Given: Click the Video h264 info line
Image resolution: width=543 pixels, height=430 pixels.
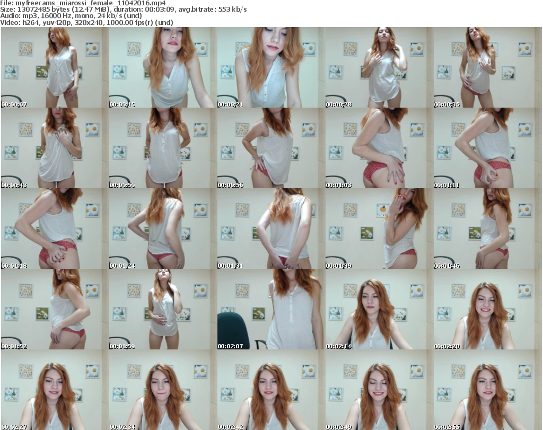Looking at the screenshot, I should coord(86,23).
